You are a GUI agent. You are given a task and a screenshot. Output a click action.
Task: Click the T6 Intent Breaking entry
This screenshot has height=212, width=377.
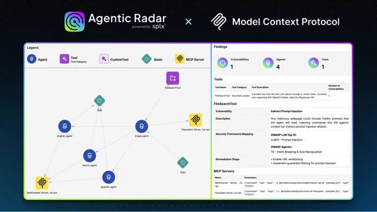[x=296, y=152]
